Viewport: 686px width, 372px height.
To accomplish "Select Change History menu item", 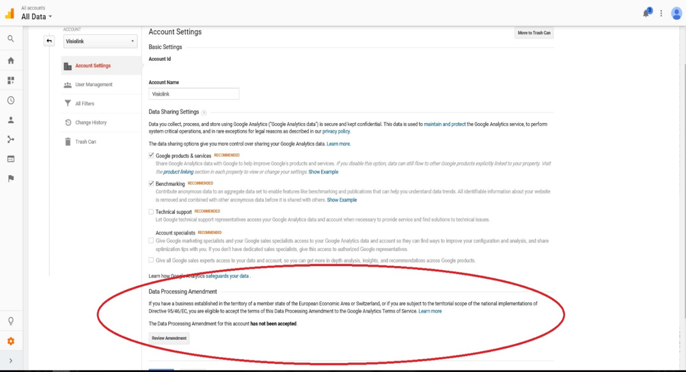I will point(101,122).
